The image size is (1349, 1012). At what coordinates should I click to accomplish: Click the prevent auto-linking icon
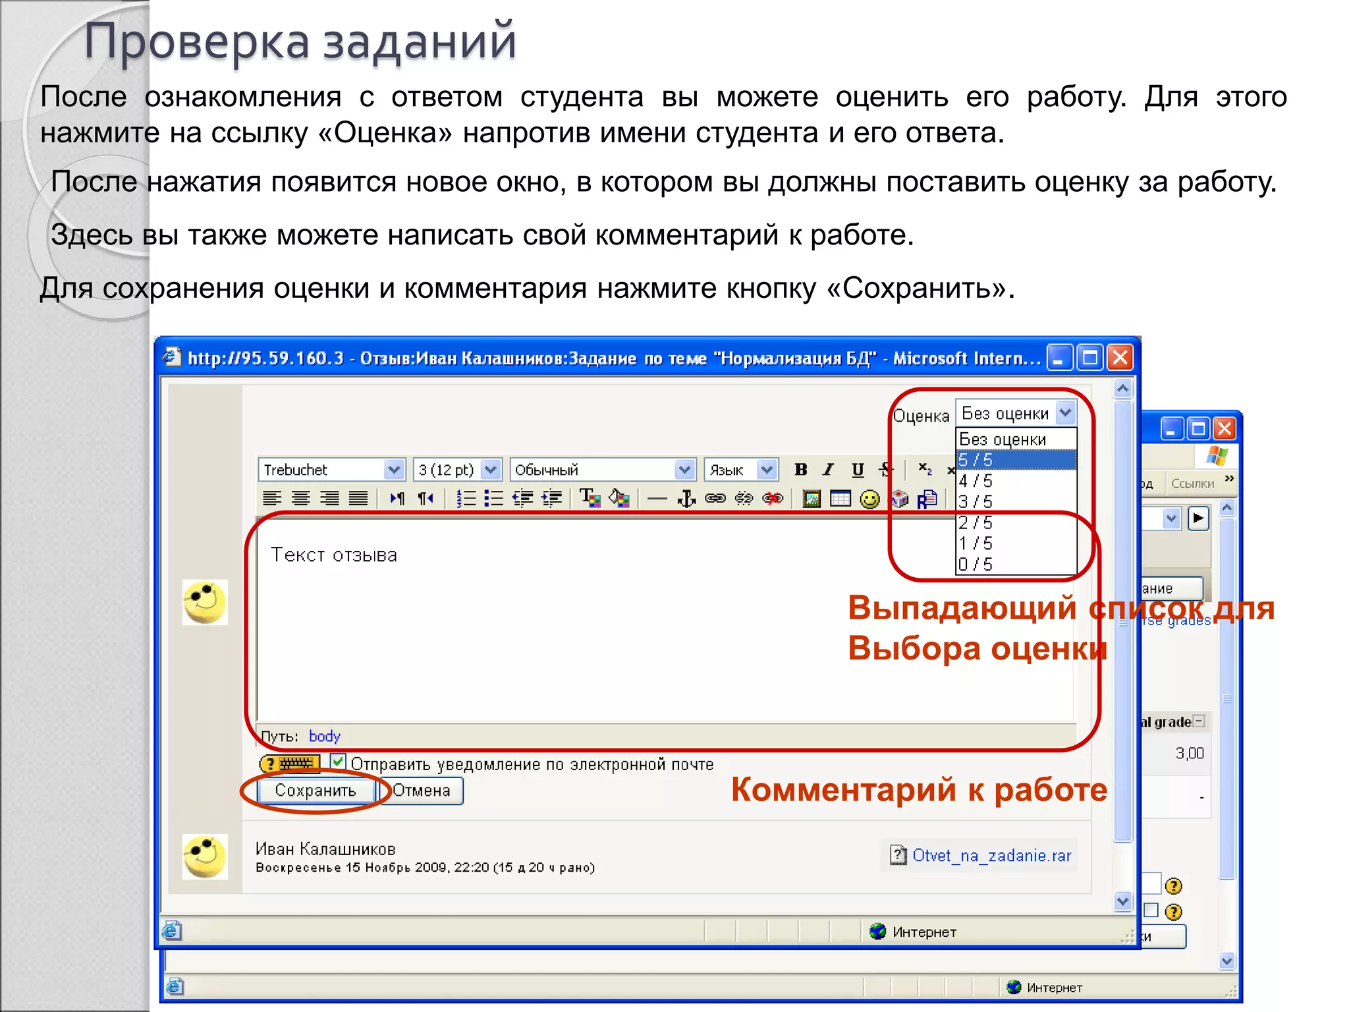[x=773, y=499]
